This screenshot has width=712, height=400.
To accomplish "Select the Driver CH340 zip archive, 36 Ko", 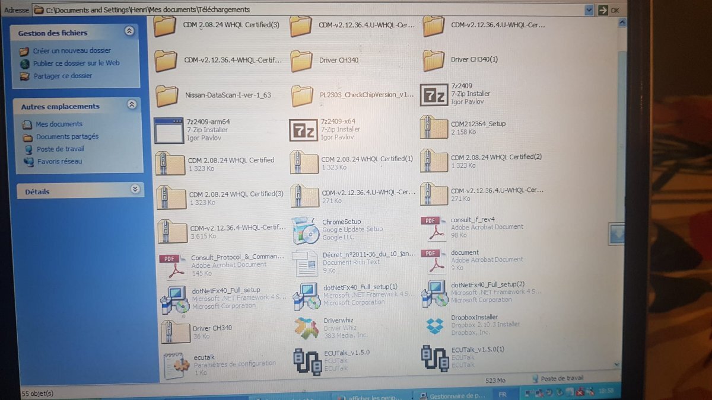I will (x=176, y=332).
